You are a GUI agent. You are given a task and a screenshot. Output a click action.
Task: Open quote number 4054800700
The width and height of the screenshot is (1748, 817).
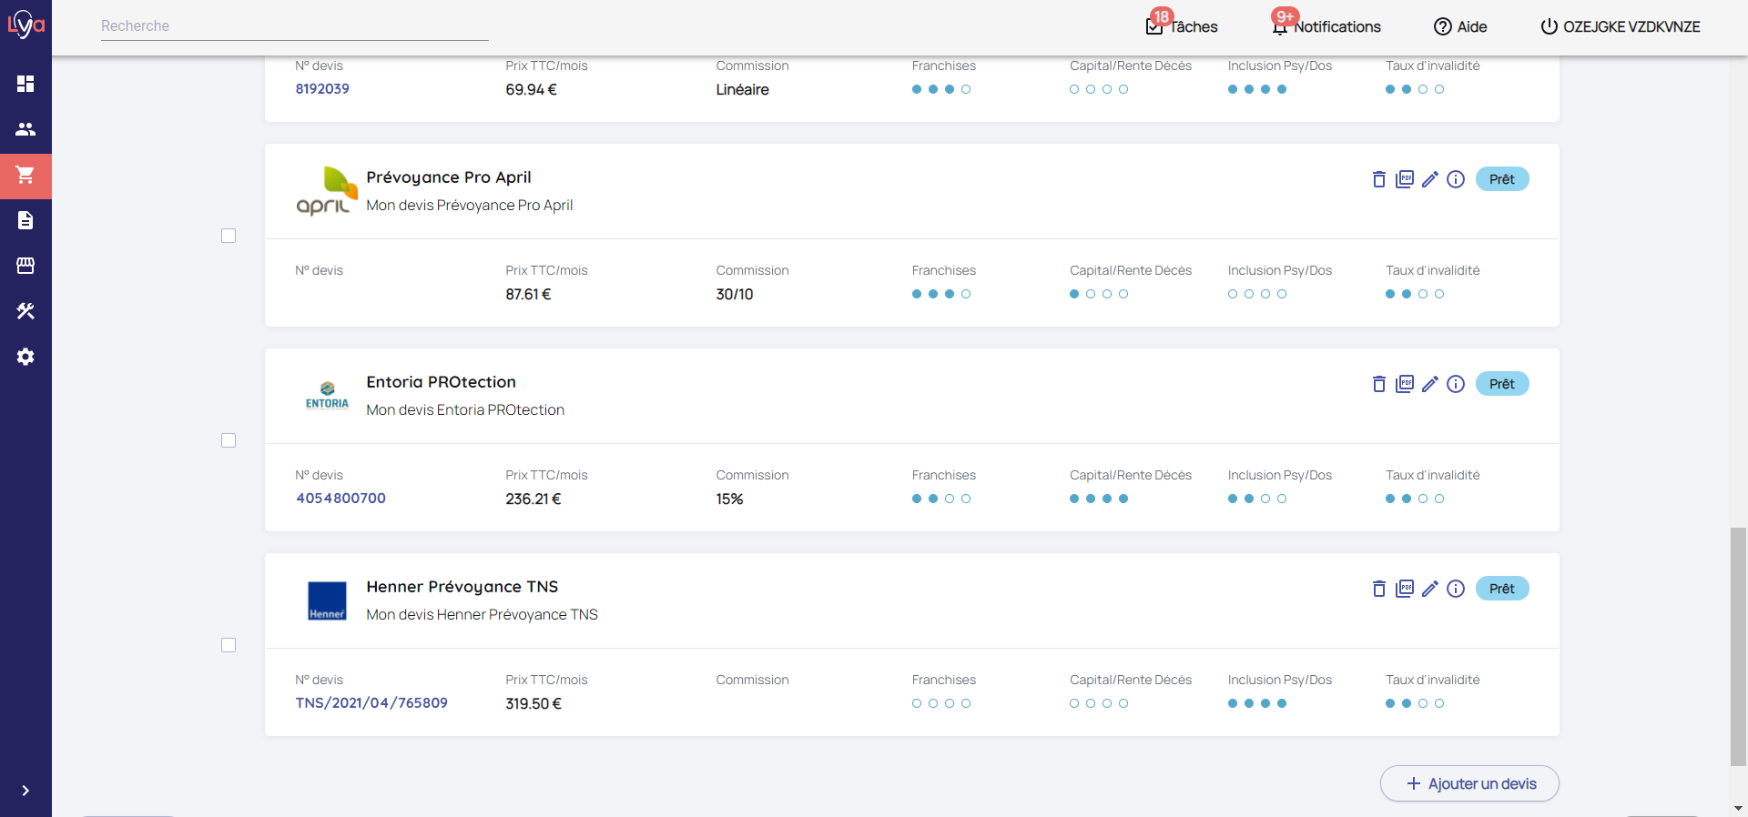[x=340, y=499]
